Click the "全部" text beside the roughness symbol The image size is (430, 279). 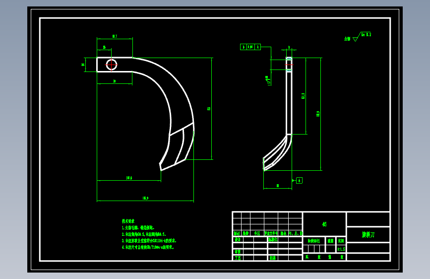click(x=347, y=39)
